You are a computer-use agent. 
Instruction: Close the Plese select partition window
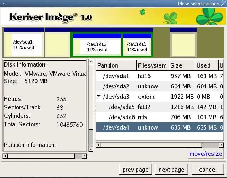[x=223, y=4]
